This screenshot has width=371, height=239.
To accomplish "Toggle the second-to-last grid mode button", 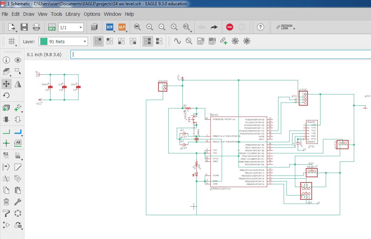I will click(x=148, y=41).
